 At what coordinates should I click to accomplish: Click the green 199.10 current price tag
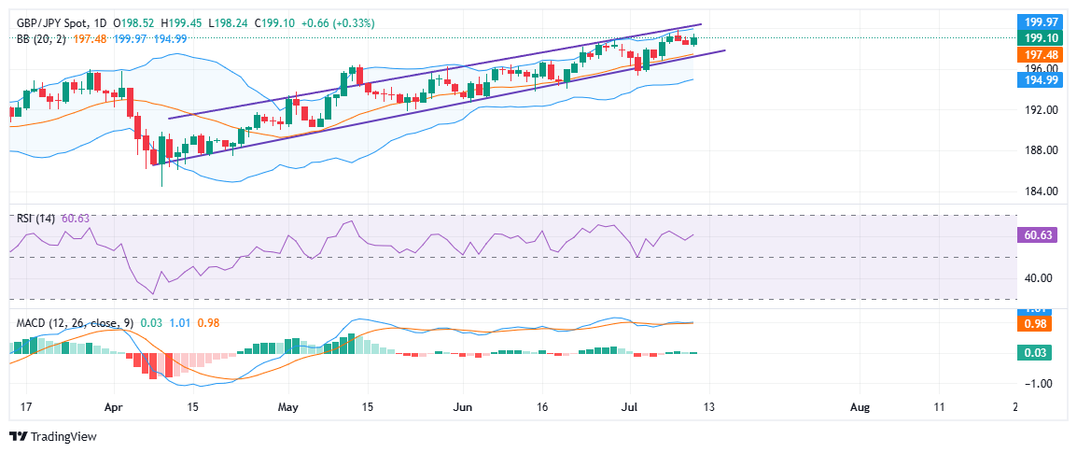tap(1042, 39)
